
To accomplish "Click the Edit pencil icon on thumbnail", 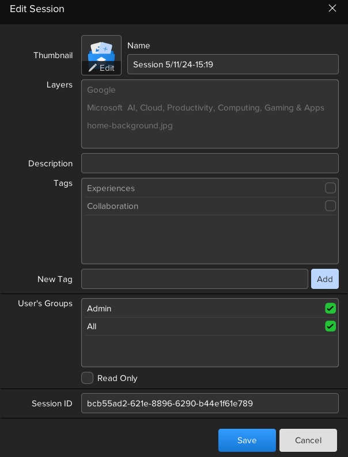I will (93, 68).
